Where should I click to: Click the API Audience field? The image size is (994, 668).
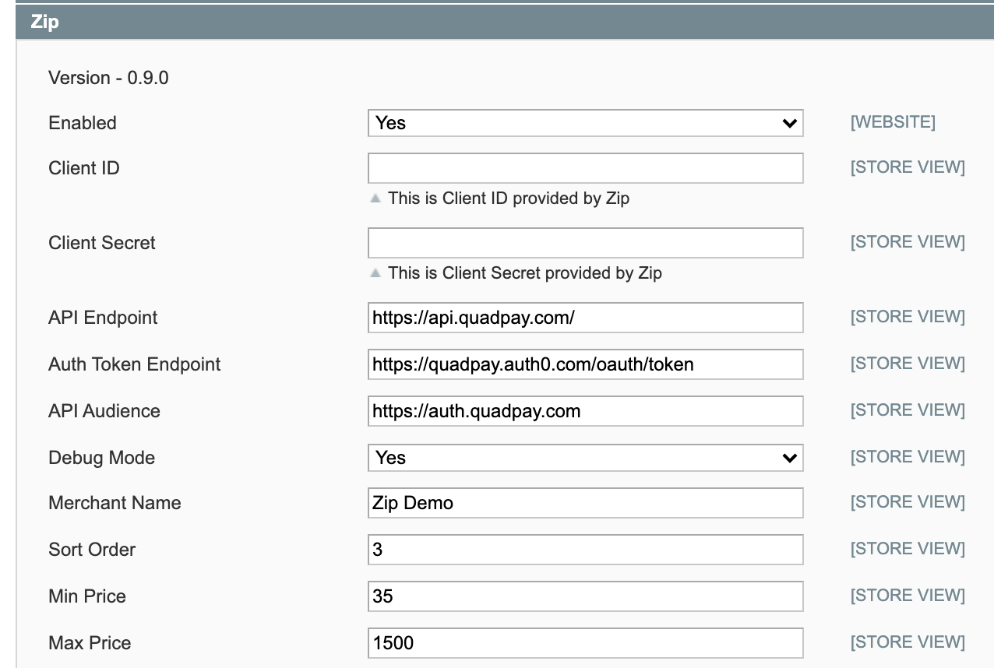point(585,411)
